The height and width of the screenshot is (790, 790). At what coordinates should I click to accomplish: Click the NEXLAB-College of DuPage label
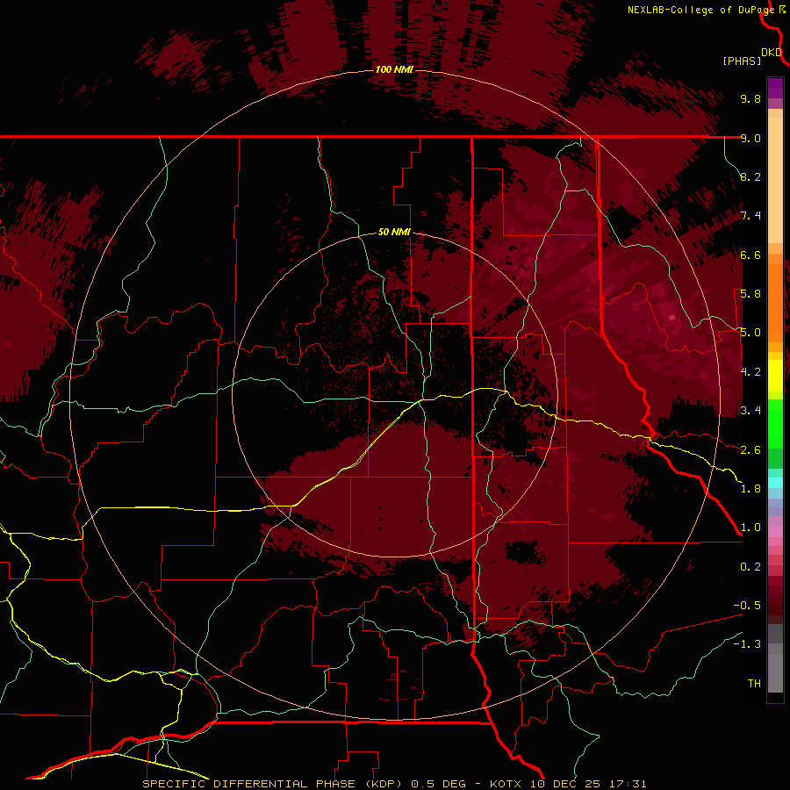700,10
